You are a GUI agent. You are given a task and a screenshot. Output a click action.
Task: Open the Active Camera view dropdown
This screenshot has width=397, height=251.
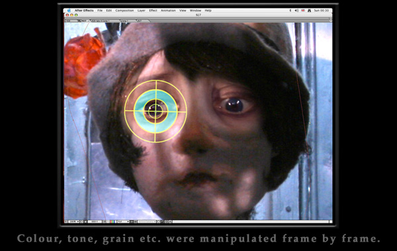coord(147,221)
